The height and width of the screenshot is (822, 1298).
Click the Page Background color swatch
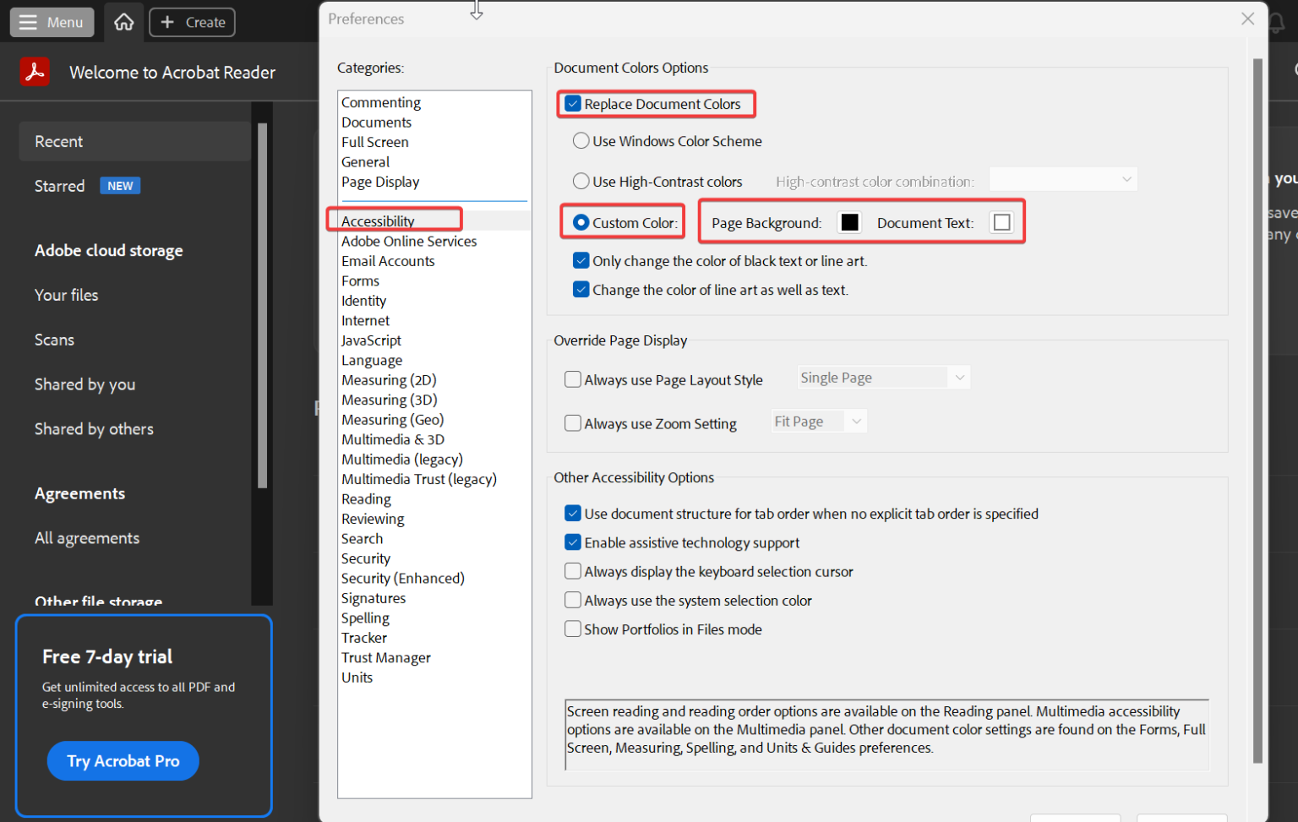(x=848, y=221)
